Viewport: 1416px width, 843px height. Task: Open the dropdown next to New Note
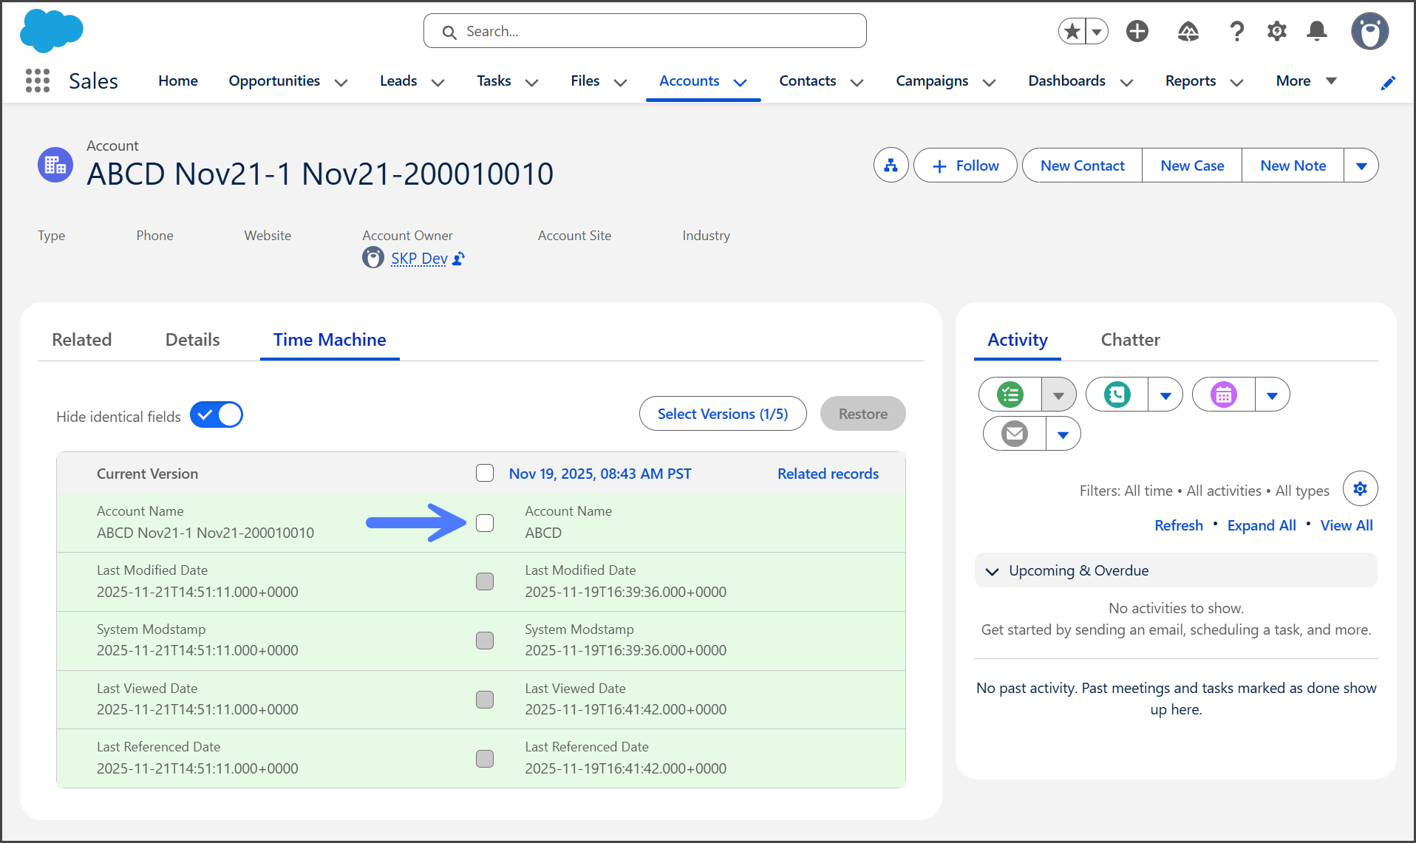click(x=1361, y=165)
